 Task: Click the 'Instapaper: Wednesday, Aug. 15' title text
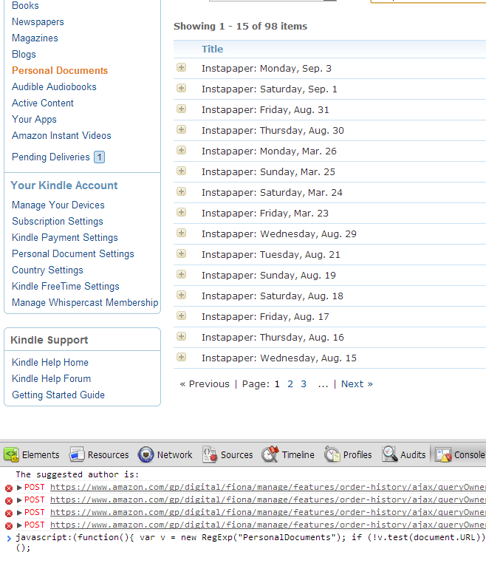tap(279, 358)
